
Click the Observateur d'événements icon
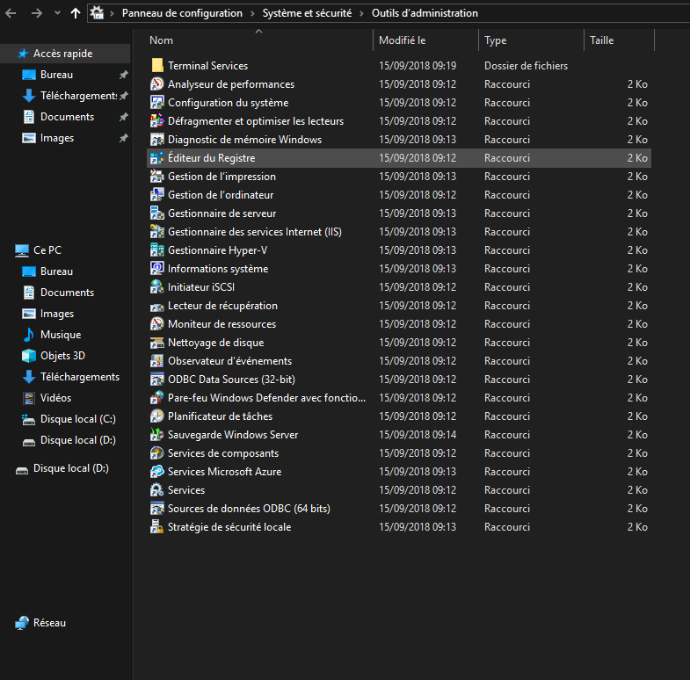[157, 361]
